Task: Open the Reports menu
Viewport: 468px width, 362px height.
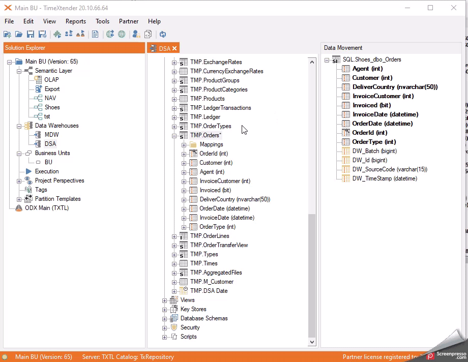Action: click(x=75, y=21)
